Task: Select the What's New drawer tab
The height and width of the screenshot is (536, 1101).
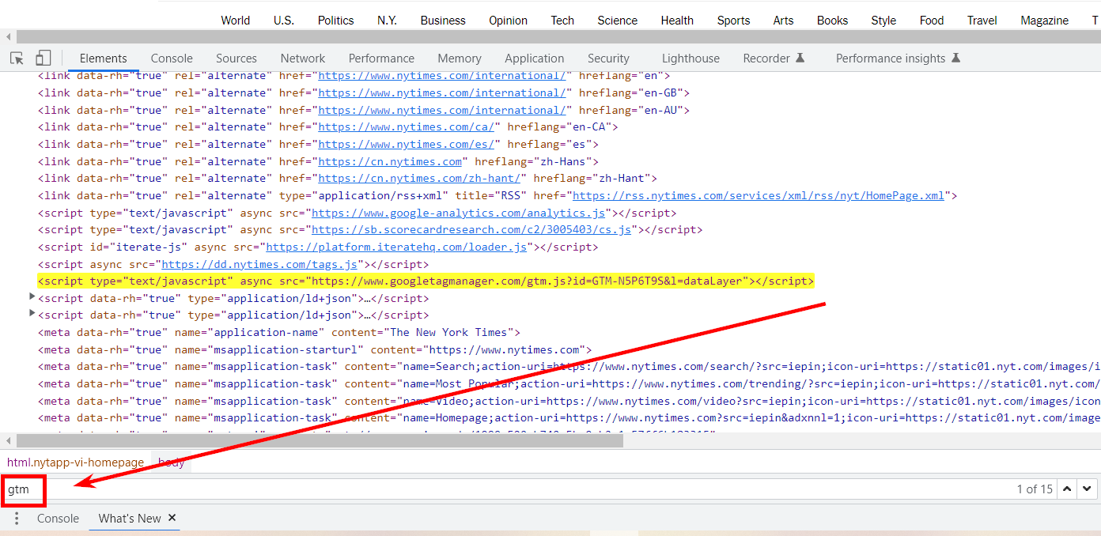Action: [x=130, y=519]
